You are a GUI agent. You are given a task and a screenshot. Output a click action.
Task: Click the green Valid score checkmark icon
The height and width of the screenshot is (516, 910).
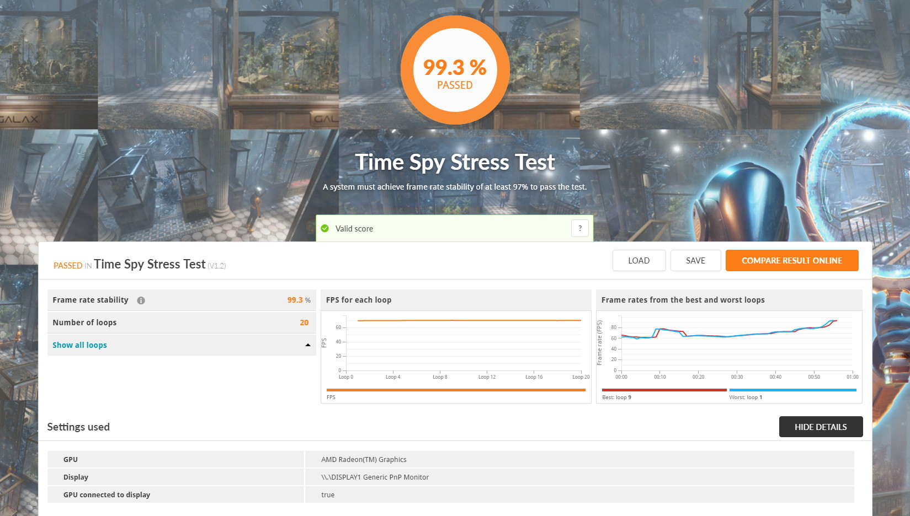tap(325, 228)
